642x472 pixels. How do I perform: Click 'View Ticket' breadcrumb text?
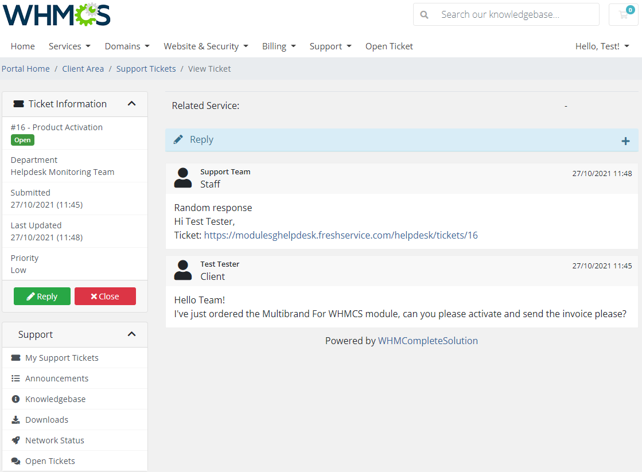[x=209, y=69]
